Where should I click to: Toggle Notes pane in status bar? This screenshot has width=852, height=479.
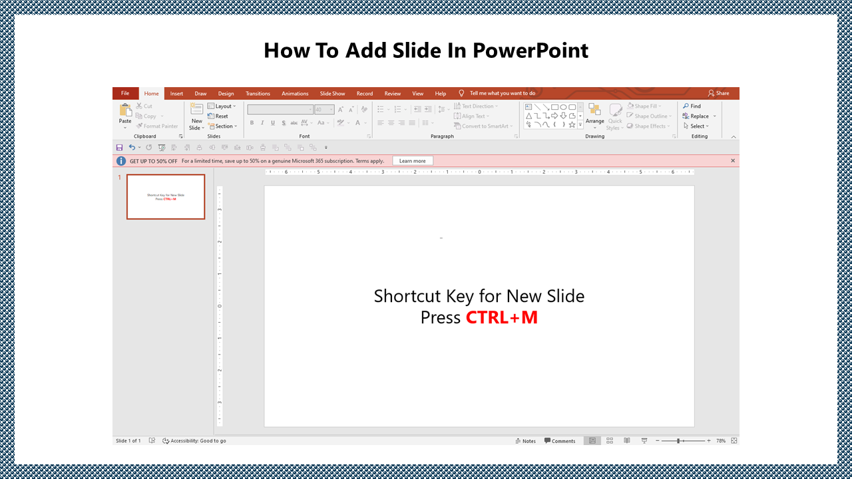click(x=526, y=441)
